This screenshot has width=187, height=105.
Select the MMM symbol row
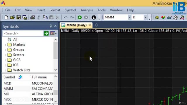point(28,89)
